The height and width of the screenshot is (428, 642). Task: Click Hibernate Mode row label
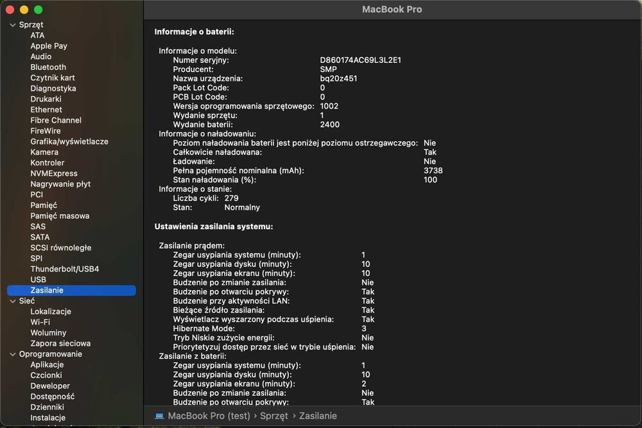tap(204, 329)
